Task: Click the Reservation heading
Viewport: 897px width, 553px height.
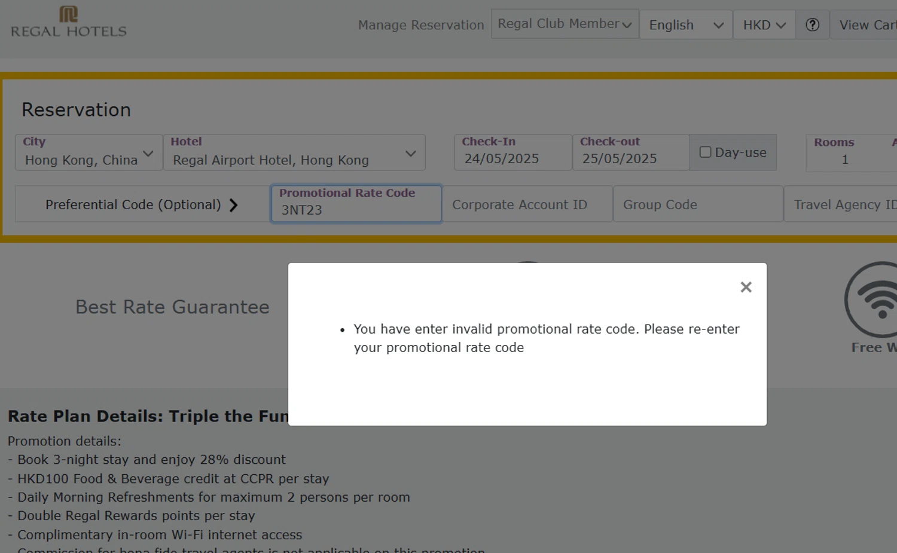Action: 76,109
